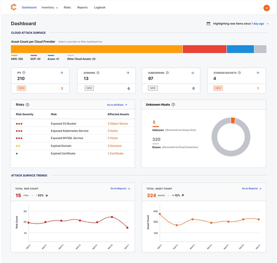
Task: Show help for Storage Buckets card
Action: tap(239, 72)
